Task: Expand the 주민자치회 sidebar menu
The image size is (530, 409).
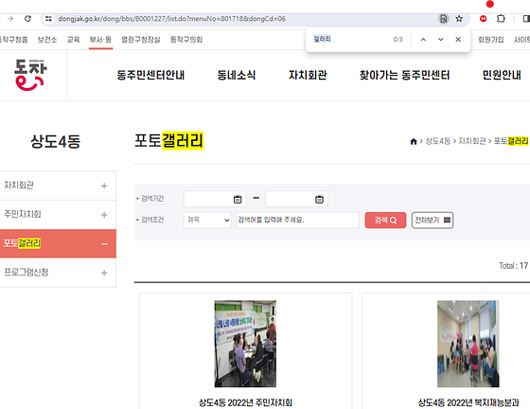Action: point(104,215)
